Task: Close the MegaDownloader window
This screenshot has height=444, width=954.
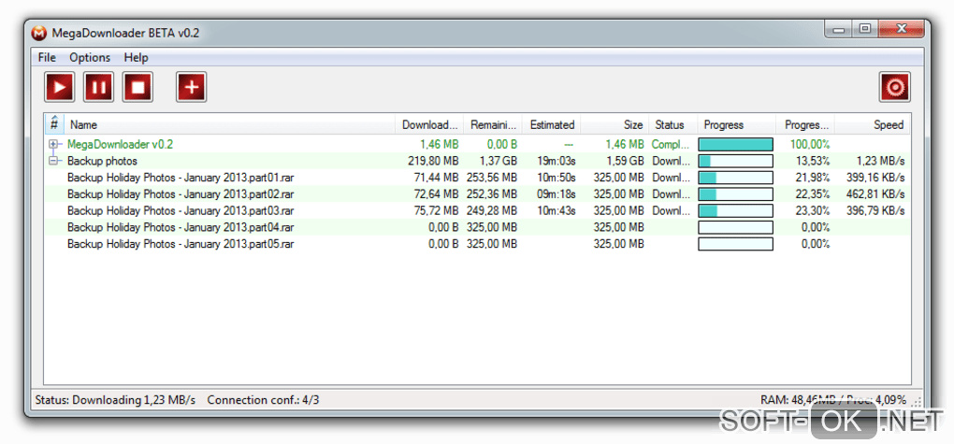Action: (x=903, y=29)
